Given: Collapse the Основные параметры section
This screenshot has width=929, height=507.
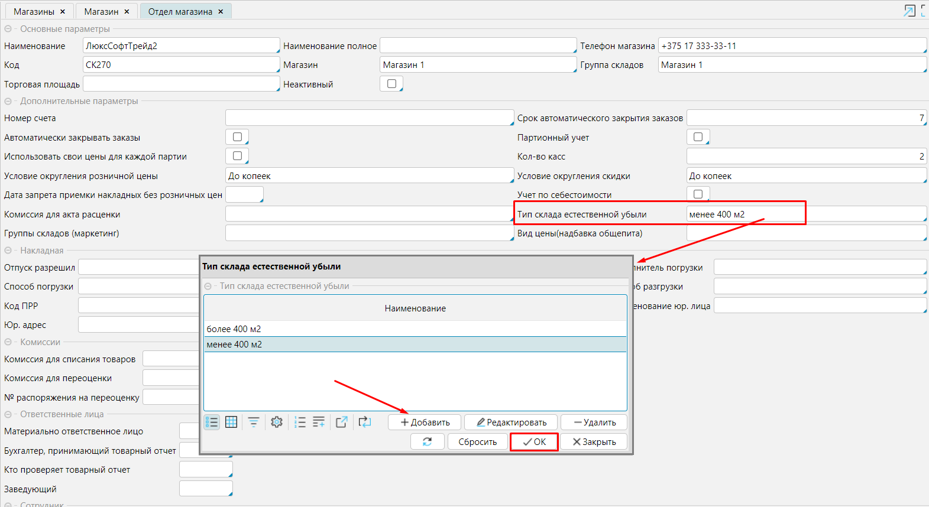Looking at the screenshot, I should [x=8, y=29].
